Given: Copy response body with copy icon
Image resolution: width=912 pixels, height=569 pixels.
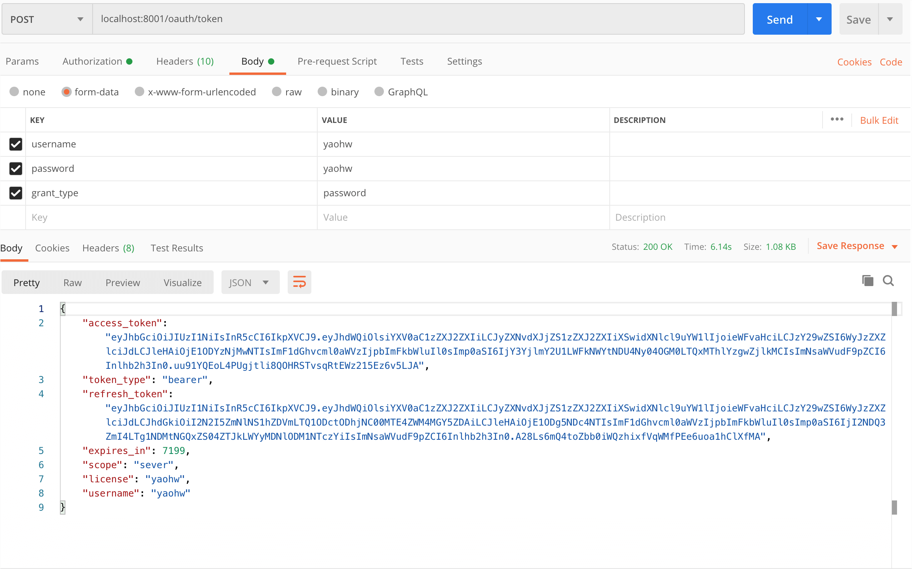Looking at the screenshot, I should tap(867, 281).
